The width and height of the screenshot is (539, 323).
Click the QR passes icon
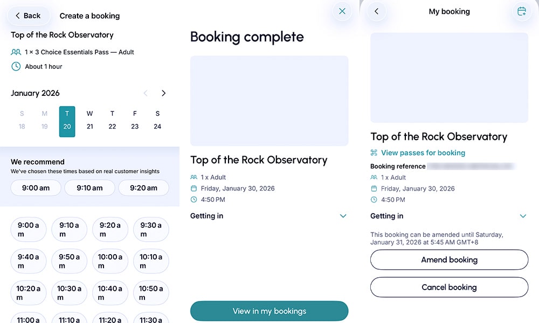pos(374,153)
